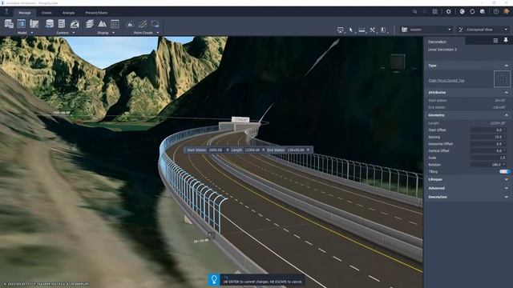The height and width of the screenshot is (288, 513).
Task: Click the chat bubble icon in title bar
Action: pos(483,11)
